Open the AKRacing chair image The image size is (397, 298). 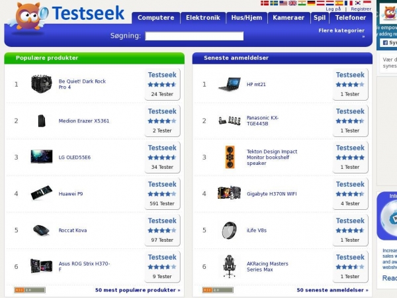tap(230, 266)
